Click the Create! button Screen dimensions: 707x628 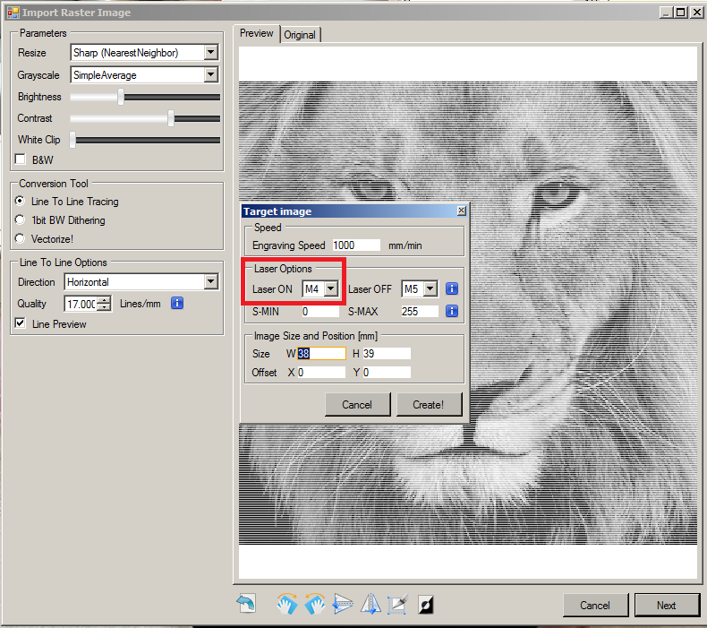(429, 404)
